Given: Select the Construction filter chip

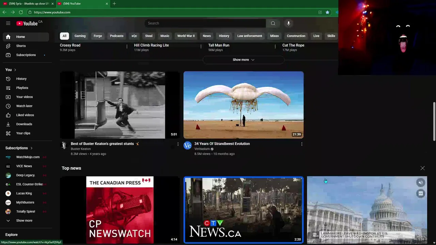Looking at the screenshot, I should pos(296,36).
